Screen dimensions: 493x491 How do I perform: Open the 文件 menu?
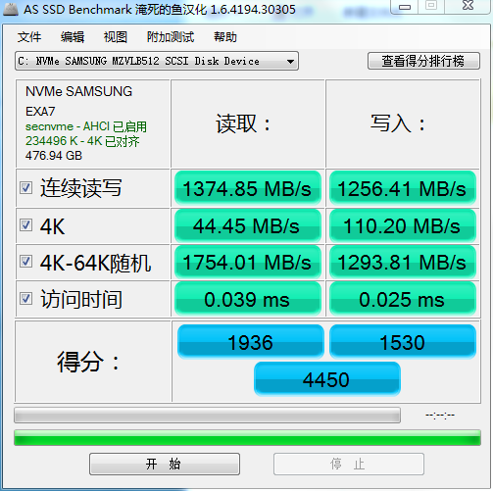[29, 37]
